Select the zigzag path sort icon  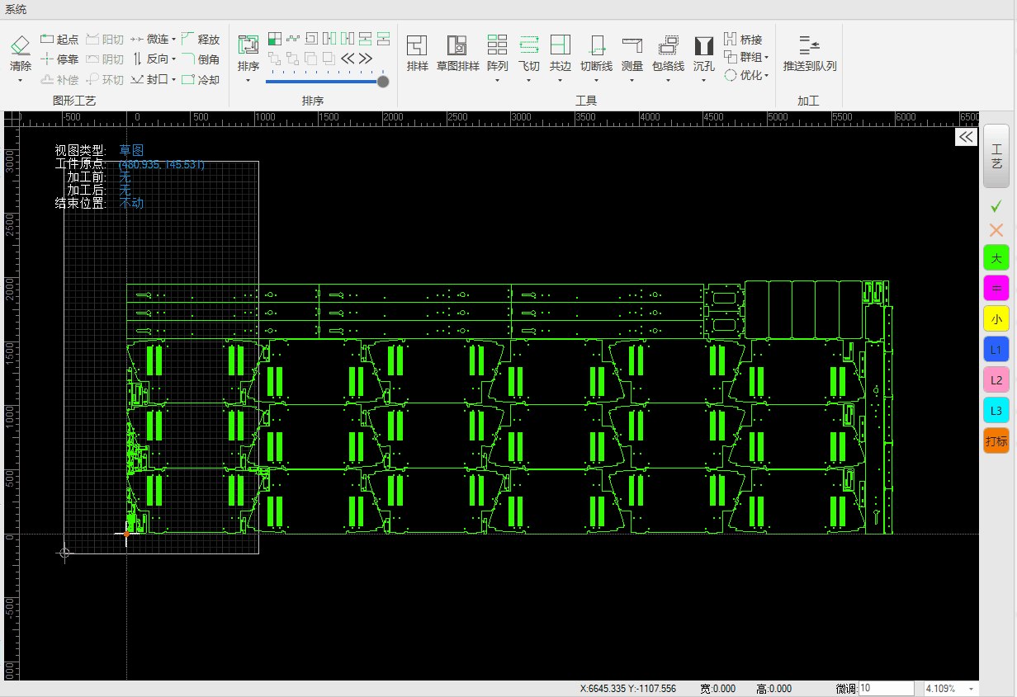(x=293, y=38)
